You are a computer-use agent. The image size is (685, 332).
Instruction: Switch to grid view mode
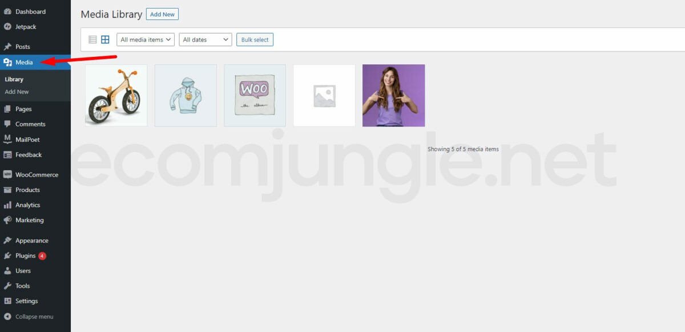coord(105,39)
